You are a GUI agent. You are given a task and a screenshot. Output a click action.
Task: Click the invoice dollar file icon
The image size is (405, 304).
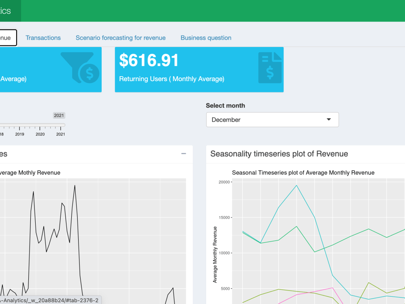tap(270, 67)
